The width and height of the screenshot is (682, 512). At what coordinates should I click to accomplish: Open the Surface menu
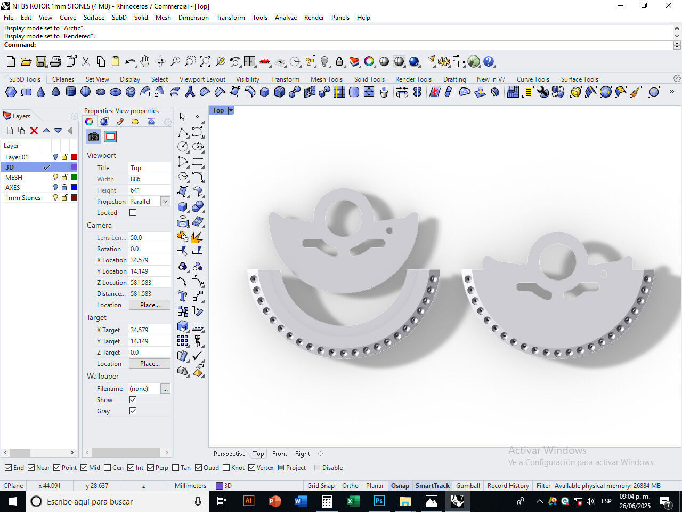coord(94,17)
